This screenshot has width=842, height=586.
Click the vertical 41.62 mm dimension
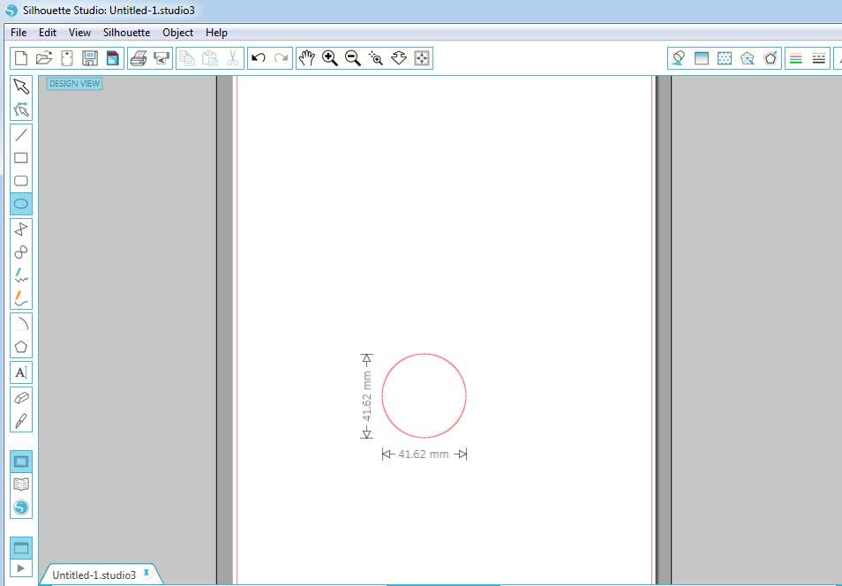(367, 396)
